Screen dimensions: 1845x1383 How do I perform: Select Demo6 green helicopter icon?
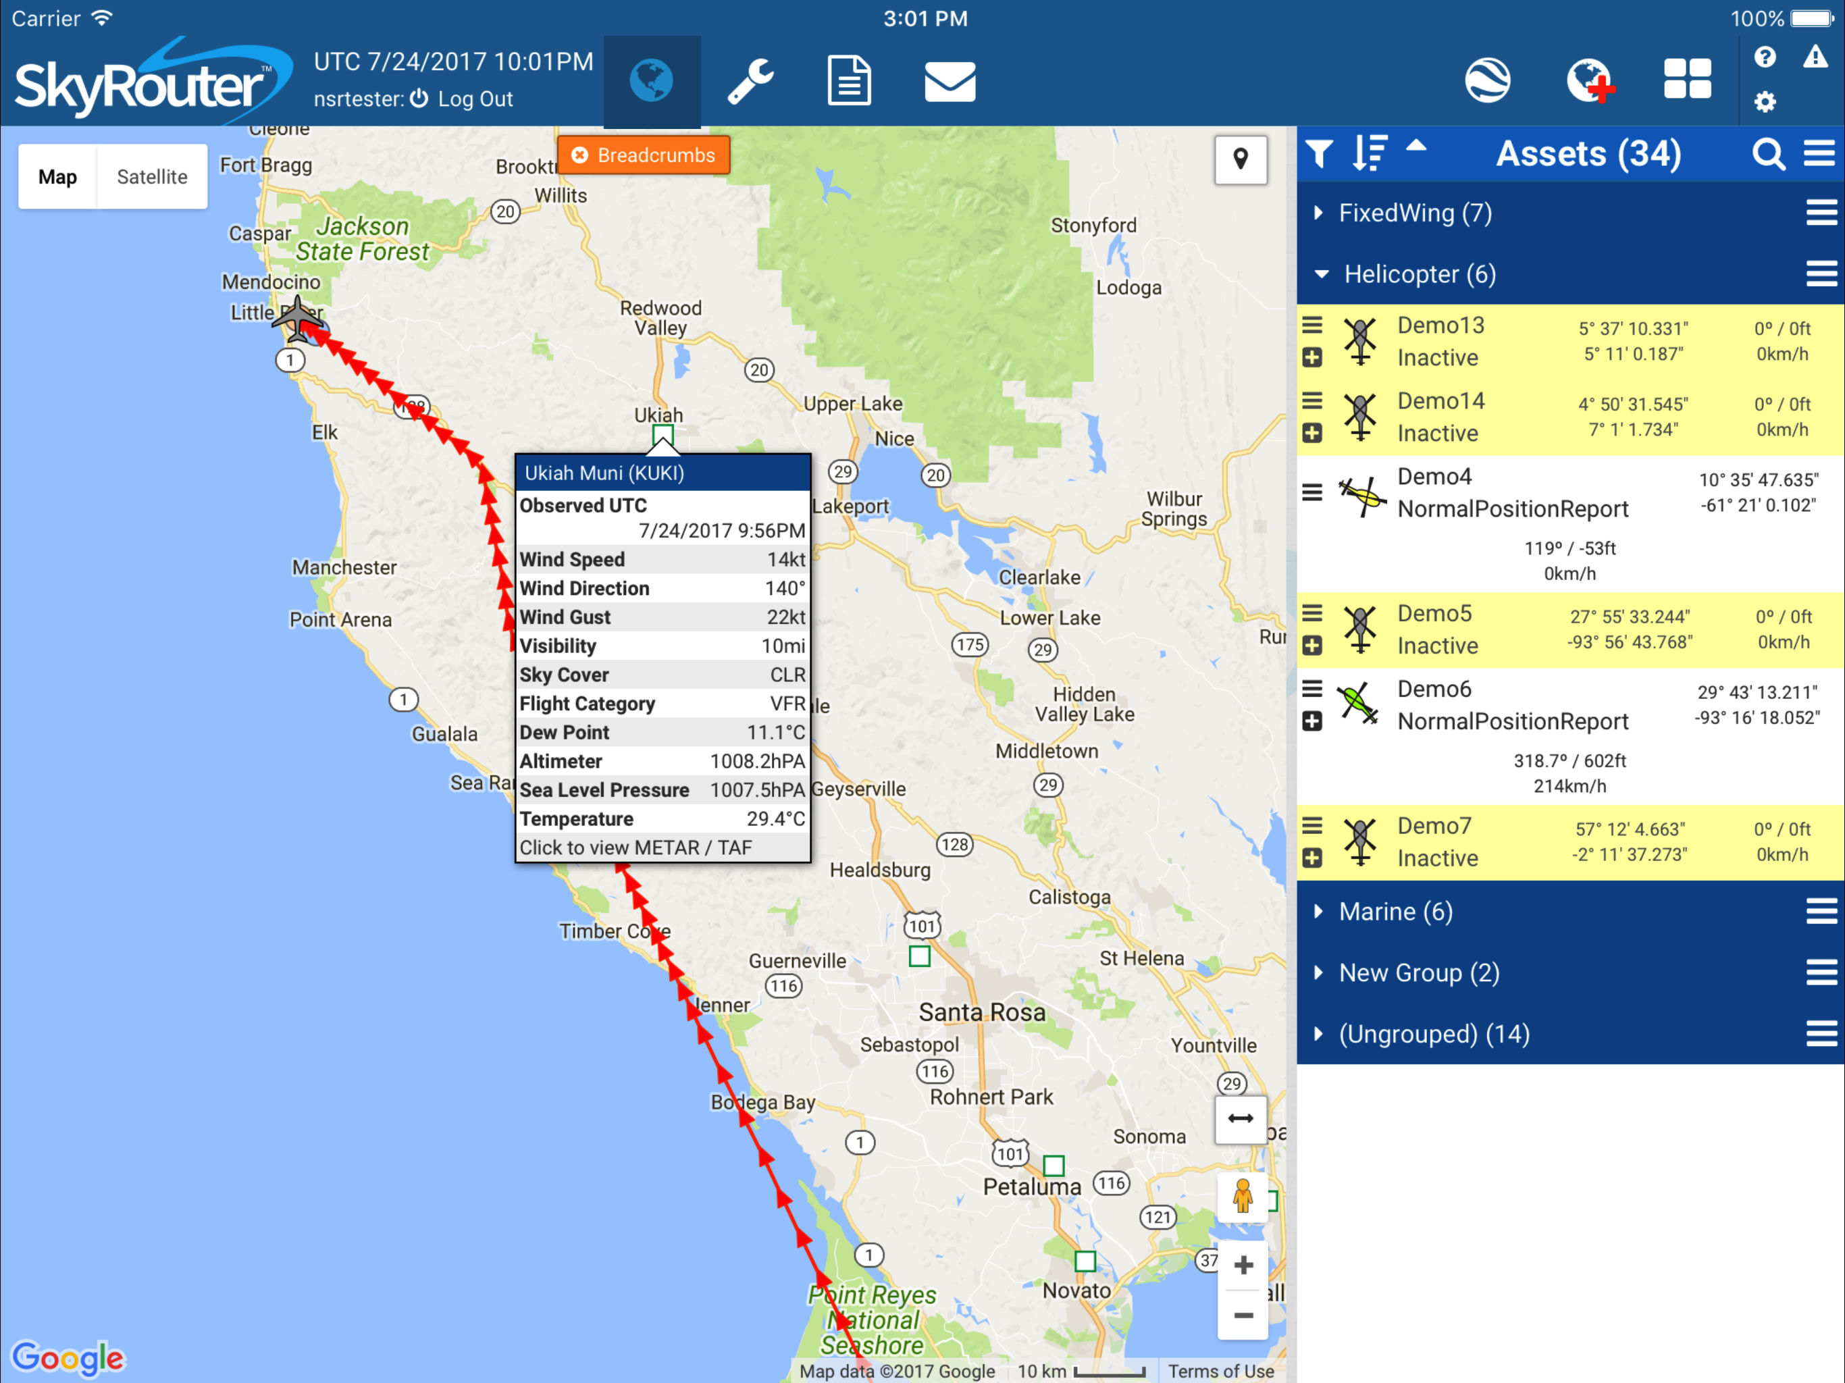[x=1359, y=704]
